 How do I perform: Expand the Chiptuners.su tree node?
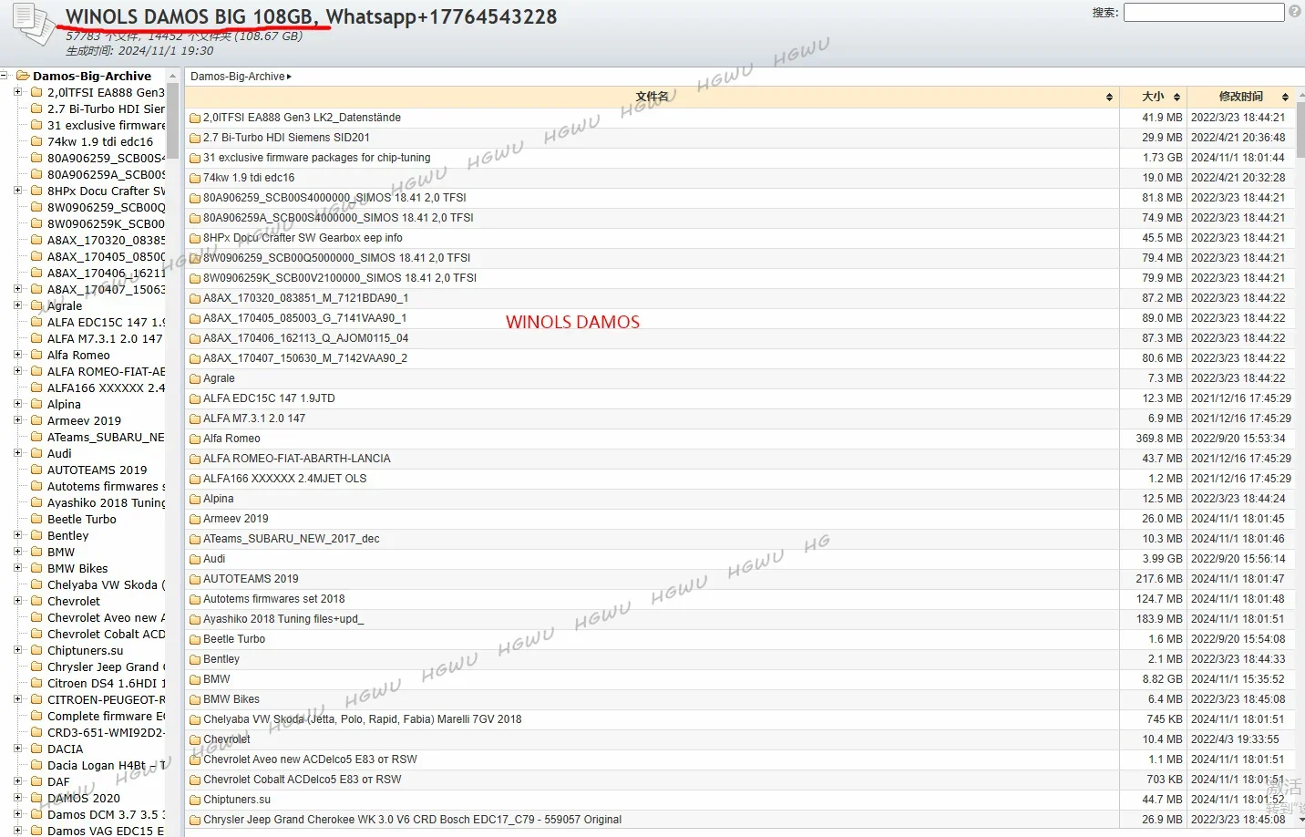coord(17,649)
